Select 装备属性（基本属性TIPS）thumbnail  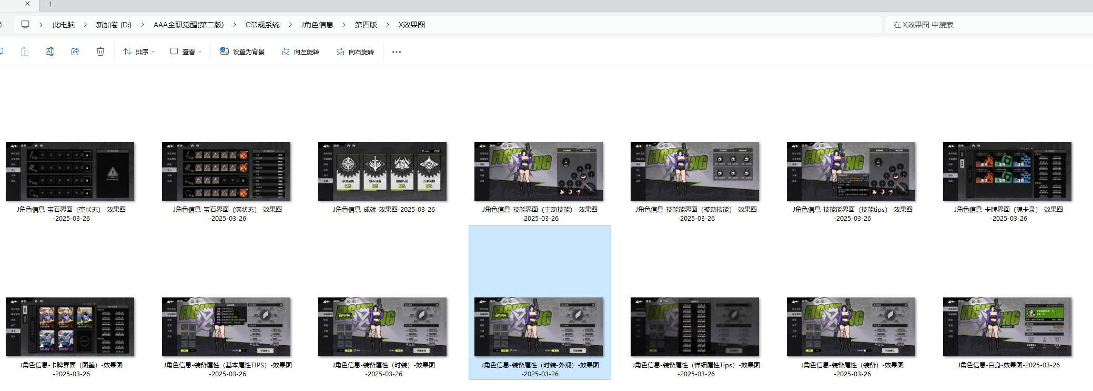226,327
